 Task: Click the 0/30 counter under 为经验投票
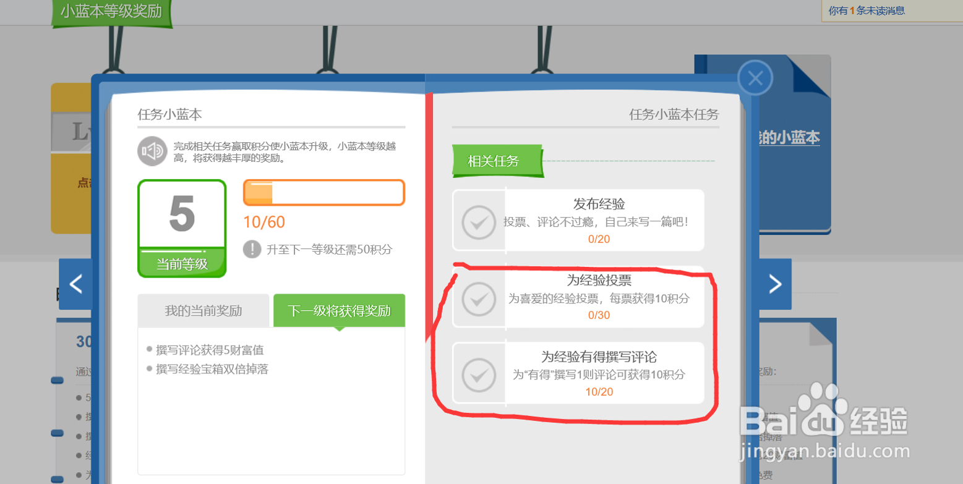tap(597, 315)
